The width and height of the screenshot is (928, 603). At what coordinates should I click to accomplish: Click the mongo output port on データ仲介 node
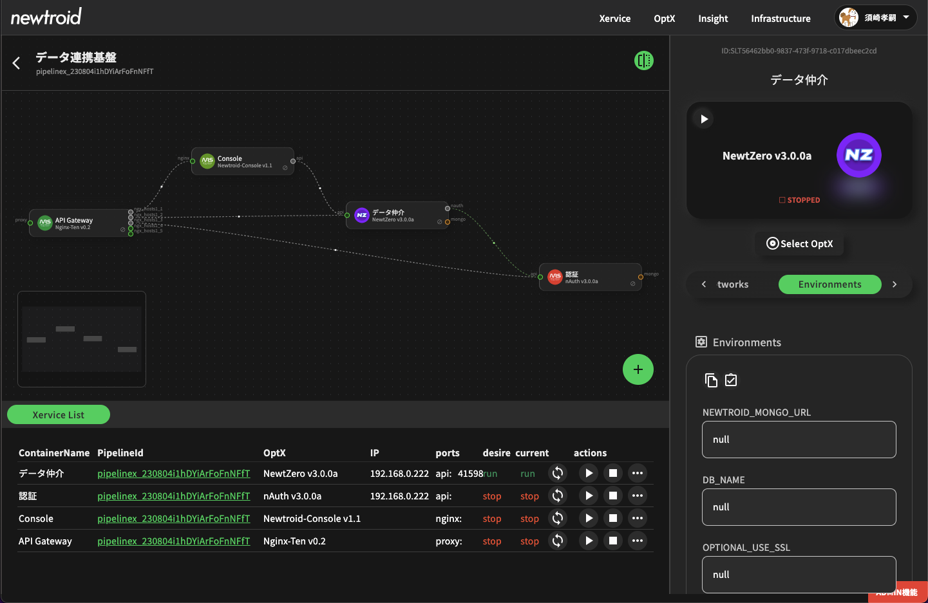(x=448, y=222)
